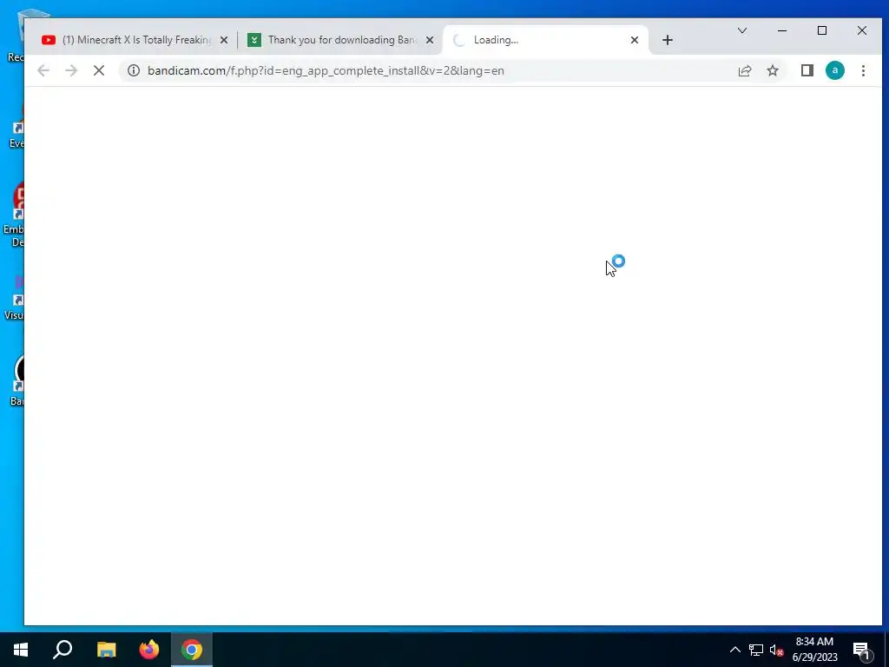Image resolution: width=889 pixels, height=667 pixels.
Task: Go forward to the next page
Action: click(71, 71)
